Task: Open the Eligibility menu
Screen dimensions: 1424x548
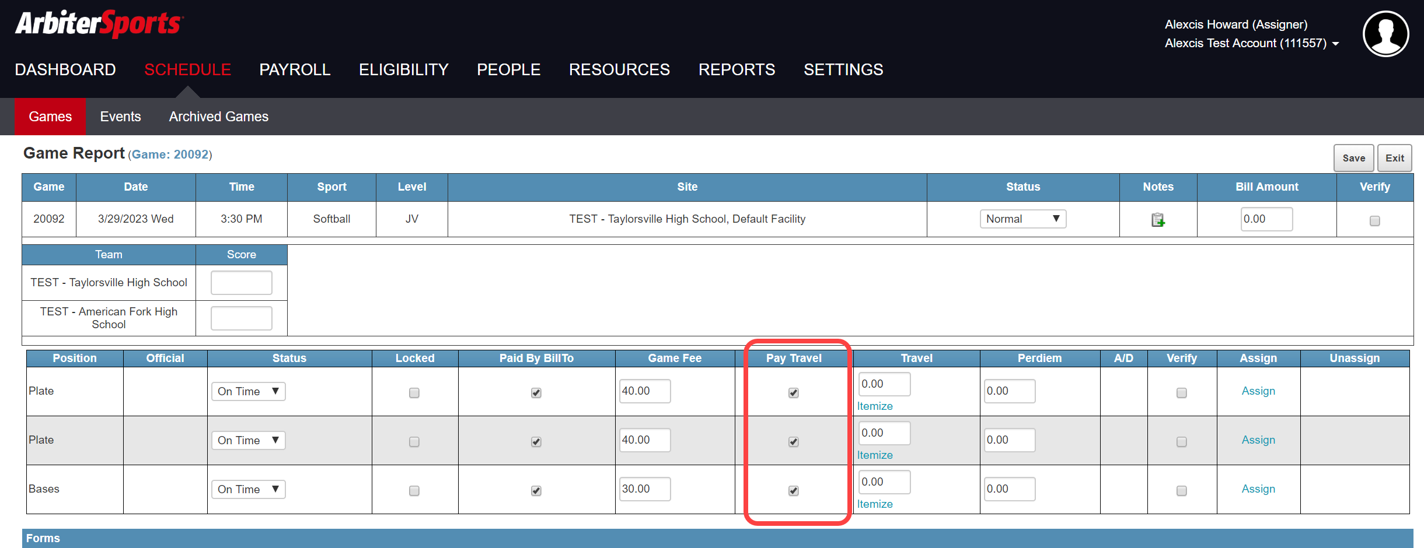Action: point(403,69)
